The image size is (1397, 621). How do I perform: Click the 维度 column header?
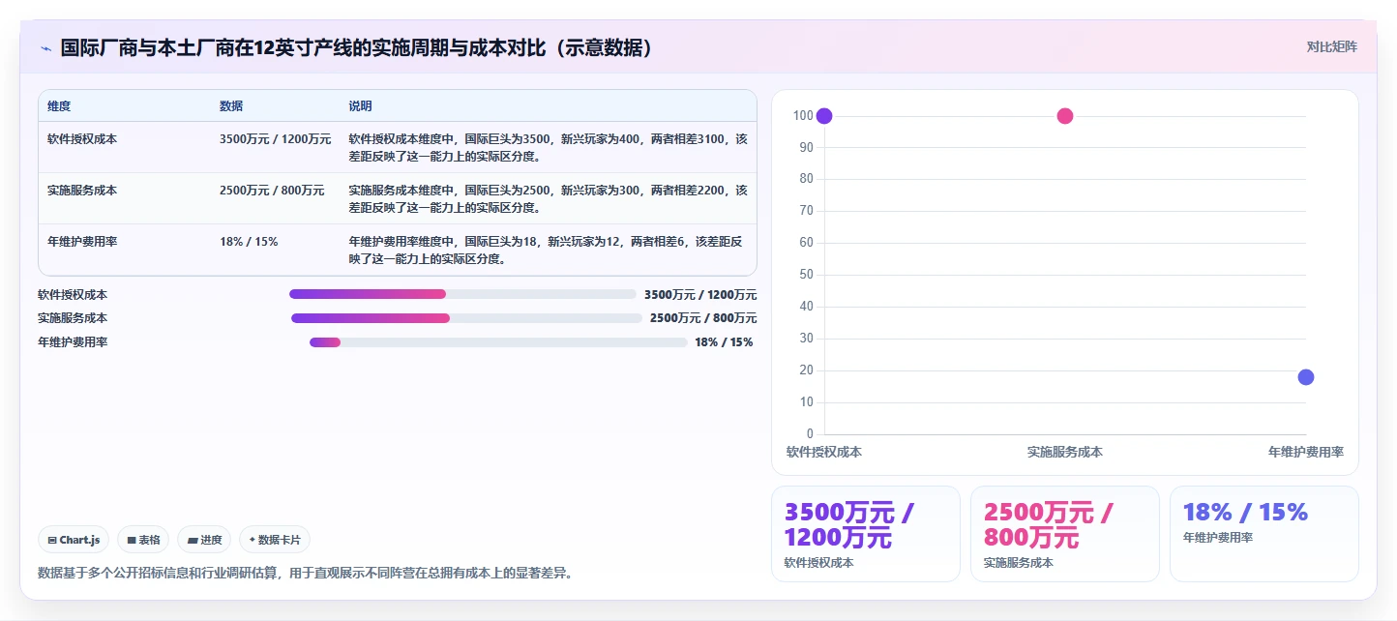(59, 106)
